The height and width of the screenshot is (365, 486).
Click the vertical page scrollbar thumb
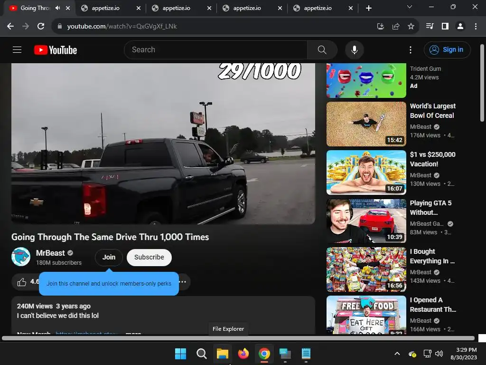(482, 83)
